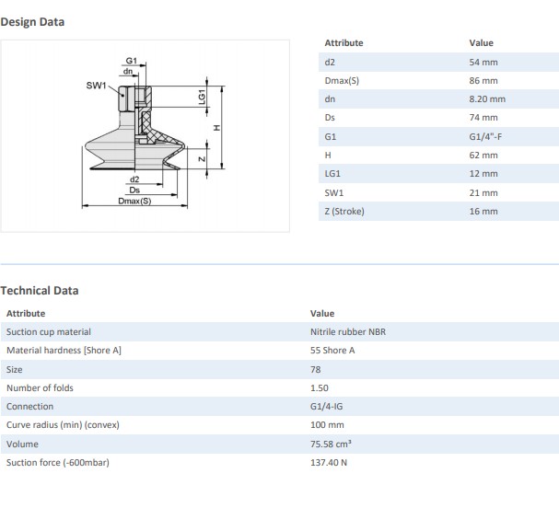The image size is (559, 508).
Task: Click the Nitrile rubber NBR value
Action: pos(348,331)
